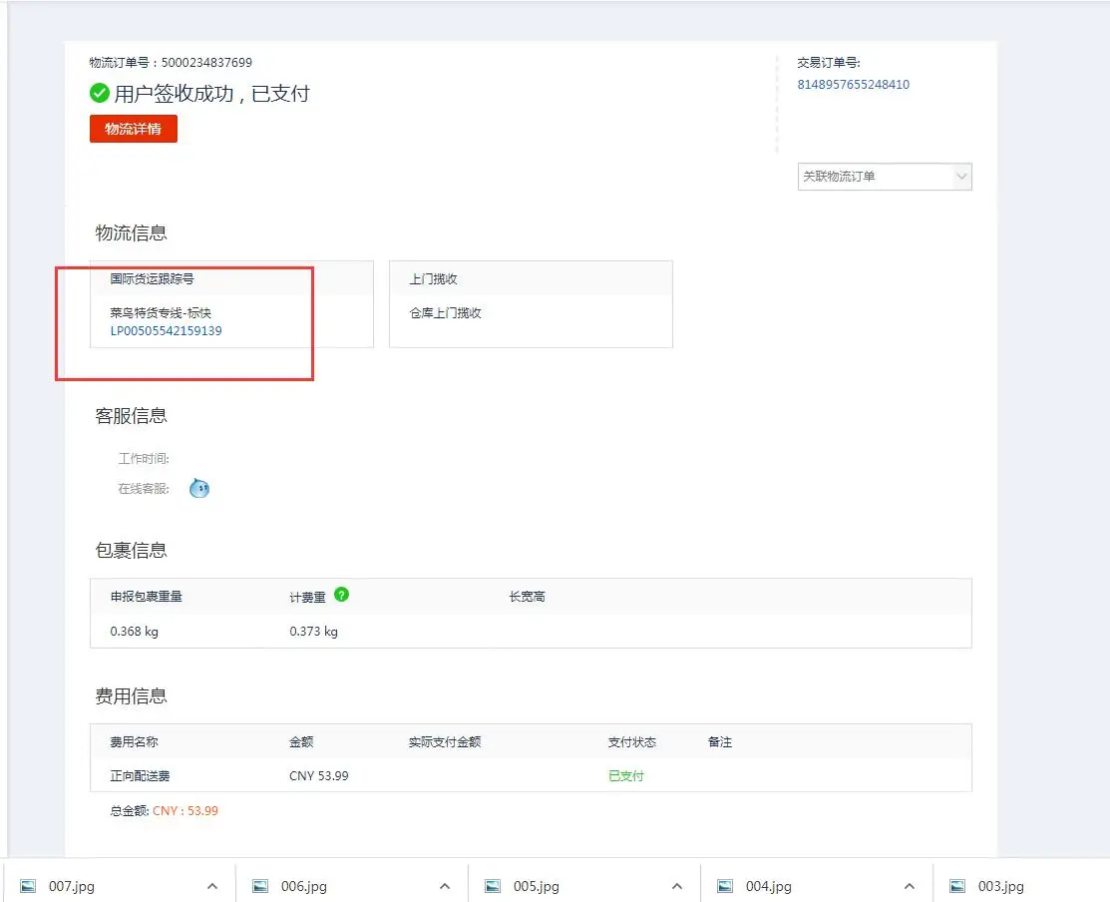Click the 包裹信息 section heading
The width and height of the screenshot is (1110, 902).
pyautogui.click(x=131, y=550)
